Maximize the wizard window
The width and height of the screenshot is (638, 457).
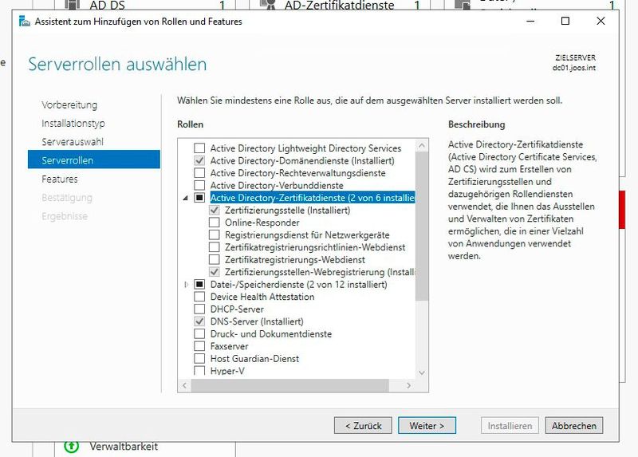pos(565,22)
